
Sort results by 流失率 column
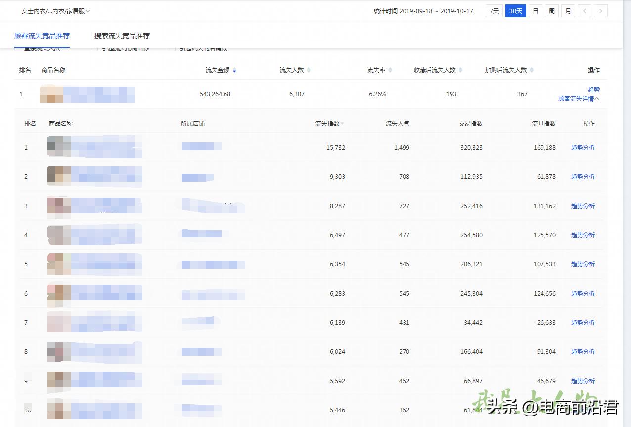[389, 70]
